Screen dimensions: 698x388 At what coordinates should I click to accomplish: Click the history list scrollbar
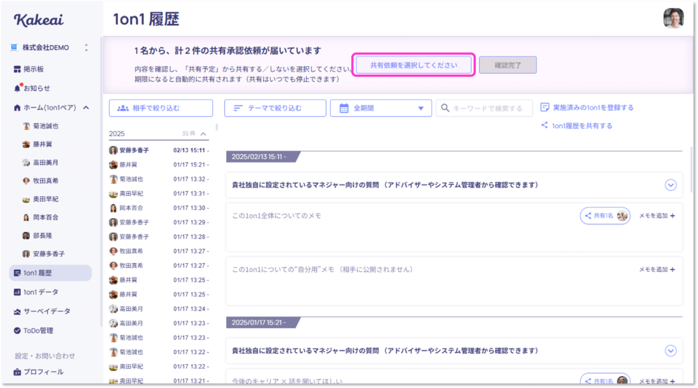click(217, 128)
